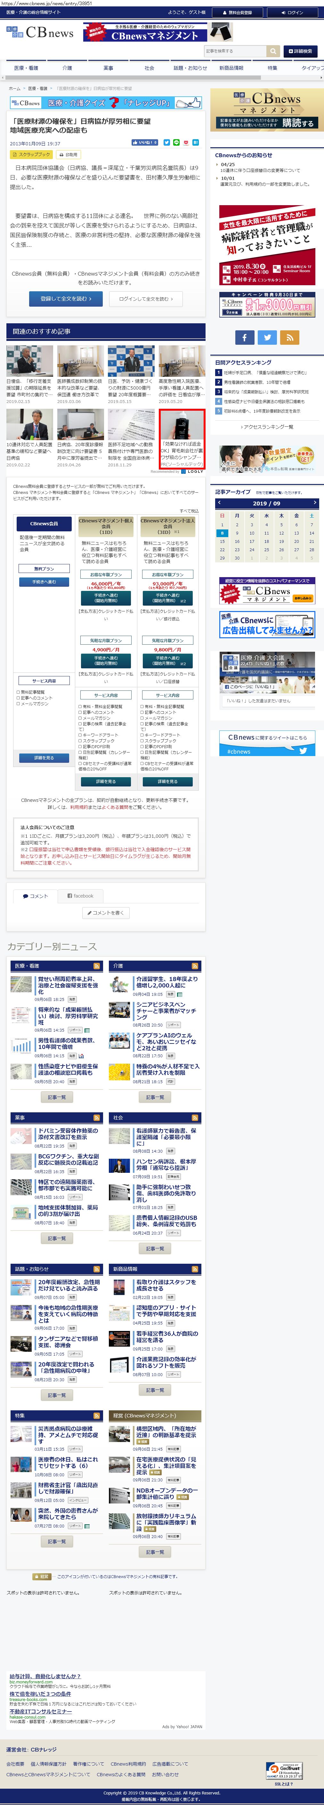
Task: Open the sidebar Facebook square icon
Action: (x=244, y=337)
